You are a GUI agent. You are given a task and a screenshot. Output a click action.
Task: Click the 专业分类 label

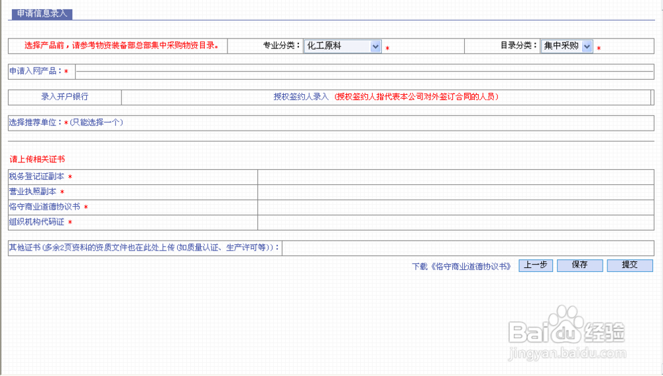click(281, 46)
